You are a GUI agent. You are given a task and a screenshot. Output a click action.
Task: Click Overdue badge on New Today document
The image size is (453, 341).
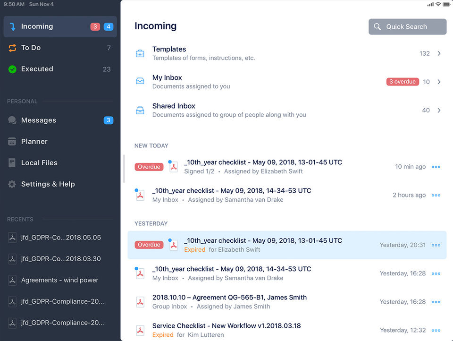(149, 167)
